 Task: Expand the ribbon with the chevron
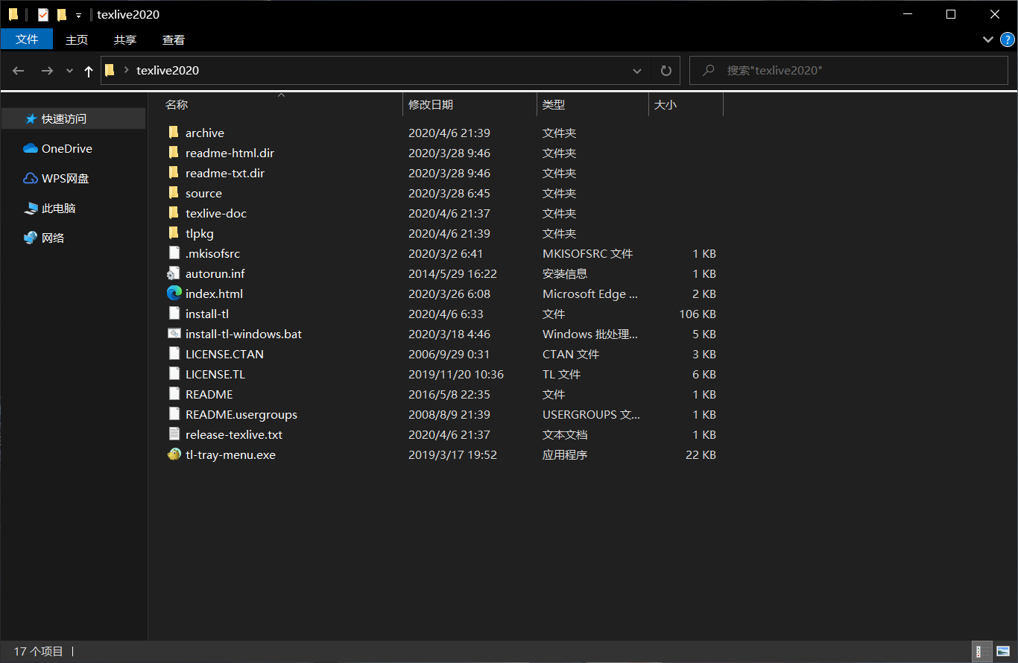pos(987,39)
